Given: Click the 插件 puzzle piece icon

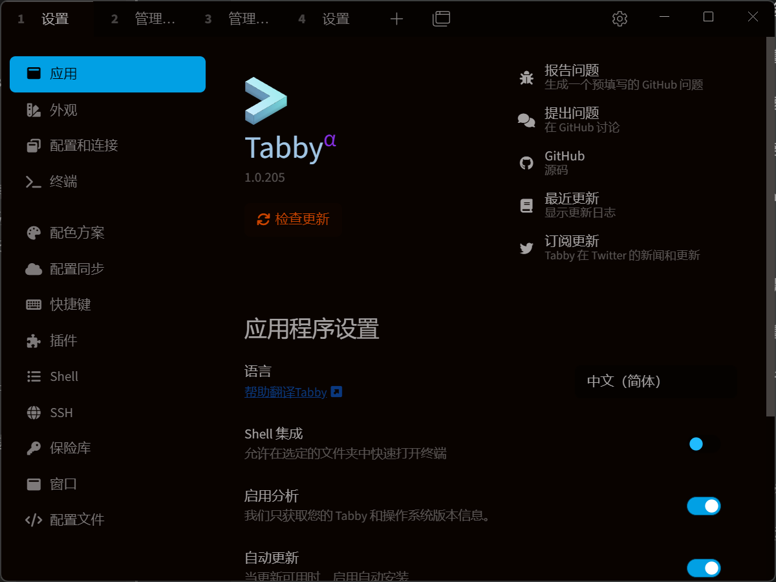Looking at the screenshot, I should 34,341.
